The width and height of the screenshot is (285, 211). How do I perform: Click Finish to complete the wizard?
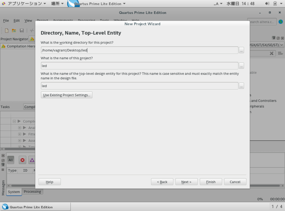point(211,182)
